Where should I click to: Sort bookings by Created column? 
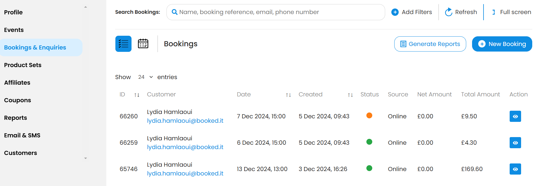click(350, 95)
